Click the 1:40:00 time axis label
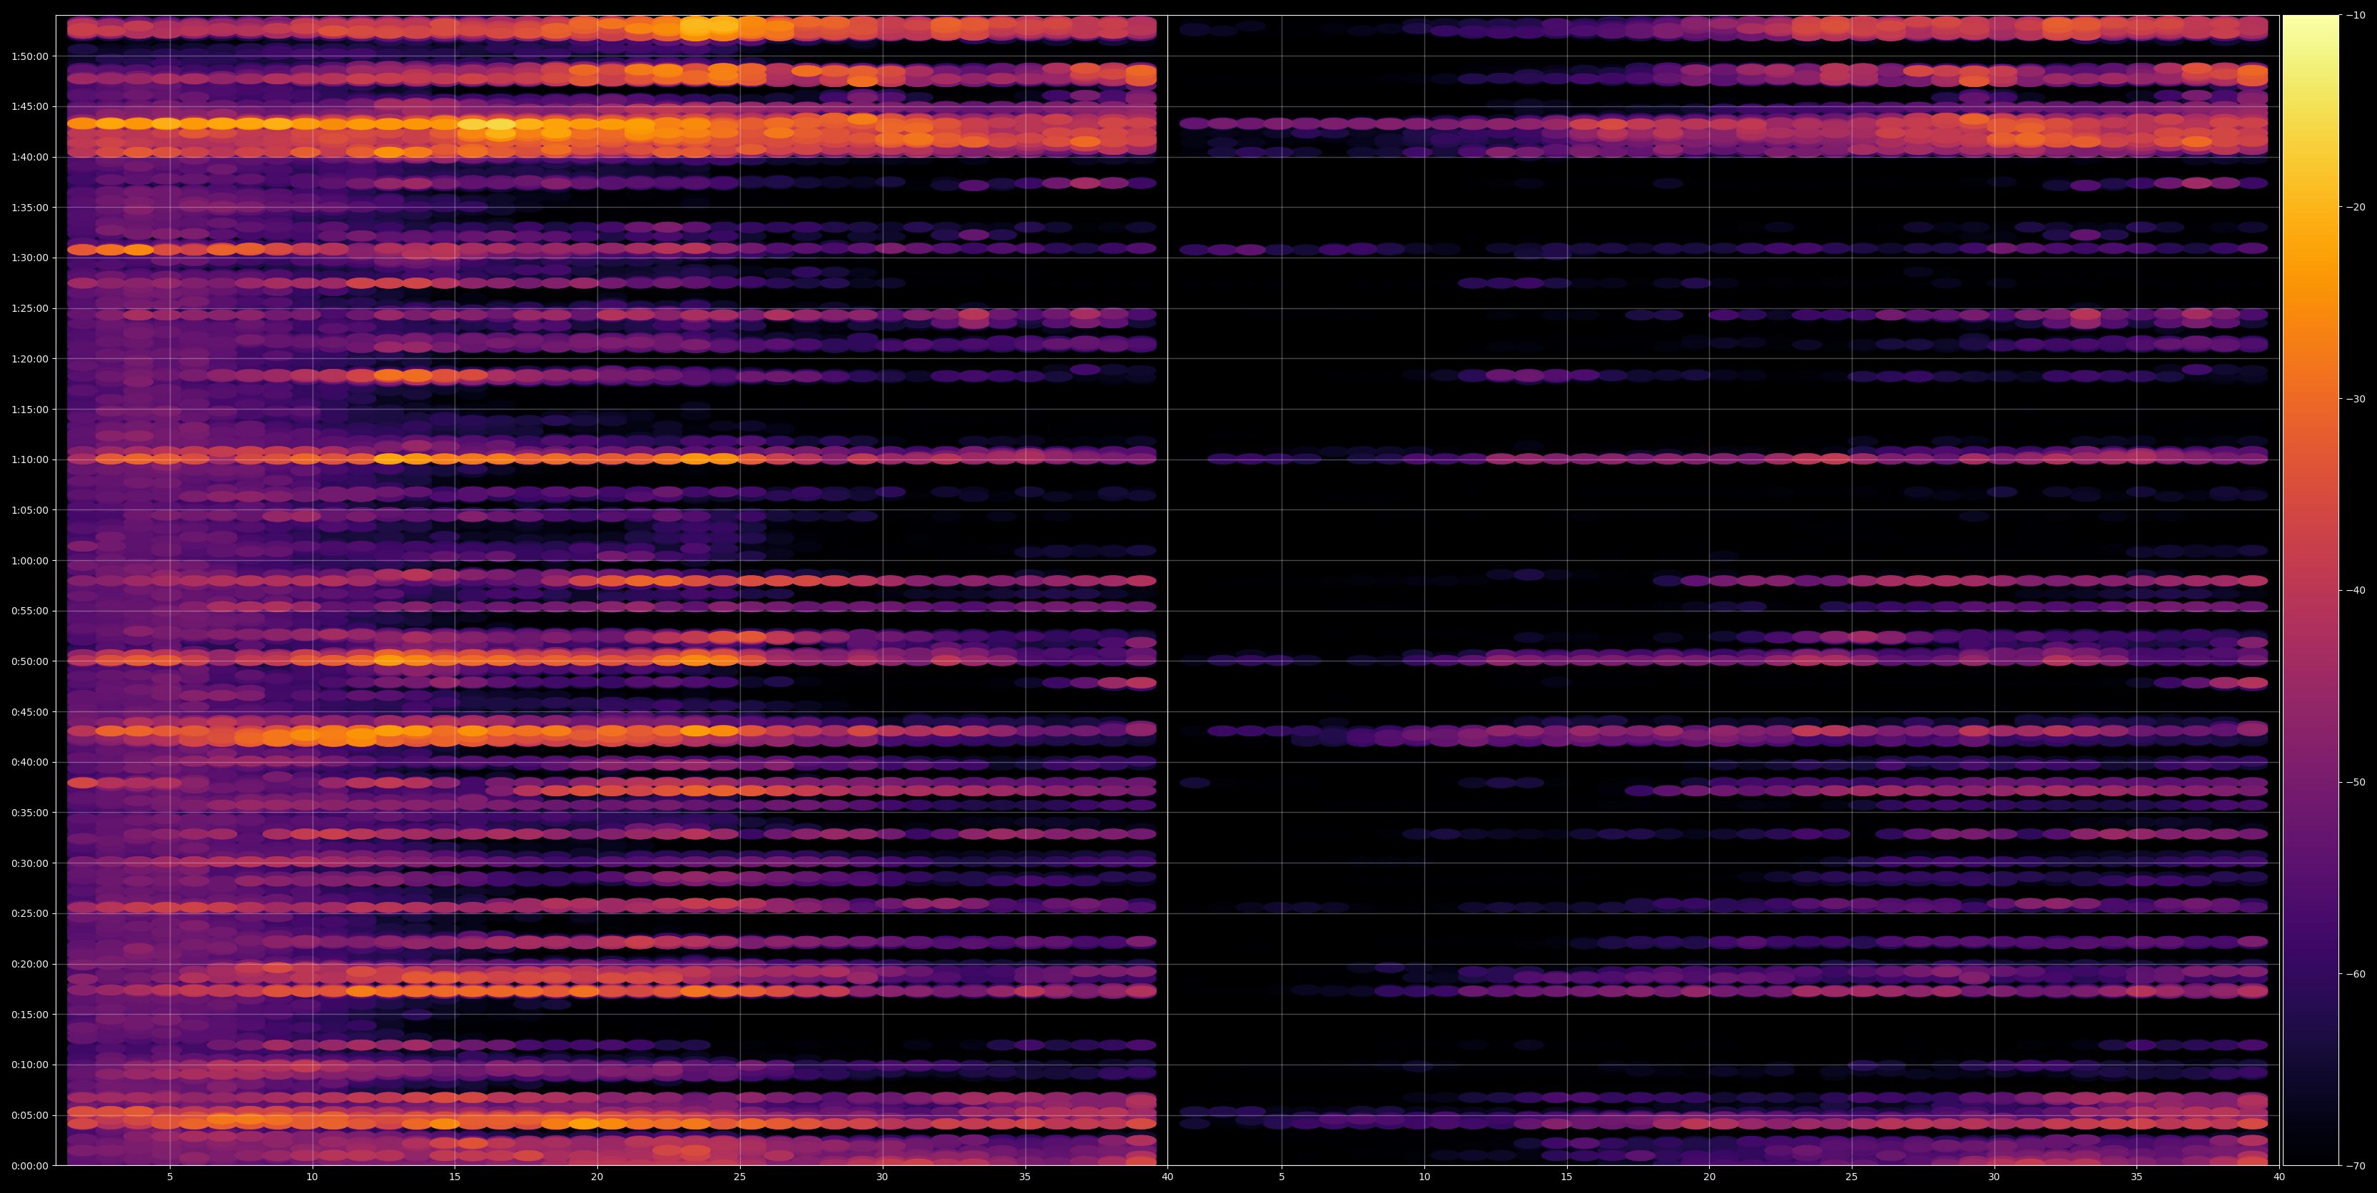The image size is (2377, 1193). point(29,157)
